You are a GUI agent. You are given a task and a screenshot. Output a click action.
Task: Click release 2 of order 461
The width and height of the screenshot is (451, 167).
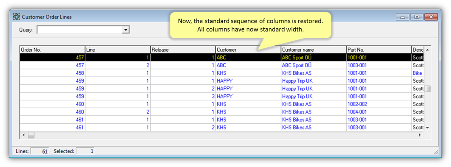183,127
